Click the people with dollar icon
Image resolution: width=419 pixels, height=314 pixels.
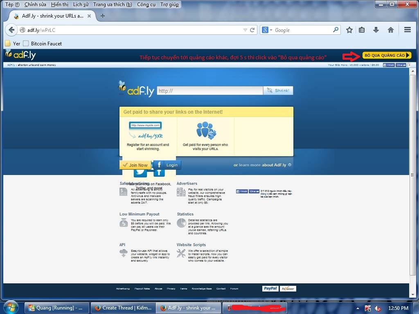pyautogui.click(x=206, y=130)
